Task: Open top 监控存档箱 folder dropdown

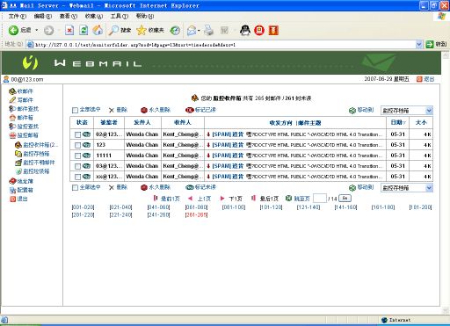Action: [x=407, y=111]
